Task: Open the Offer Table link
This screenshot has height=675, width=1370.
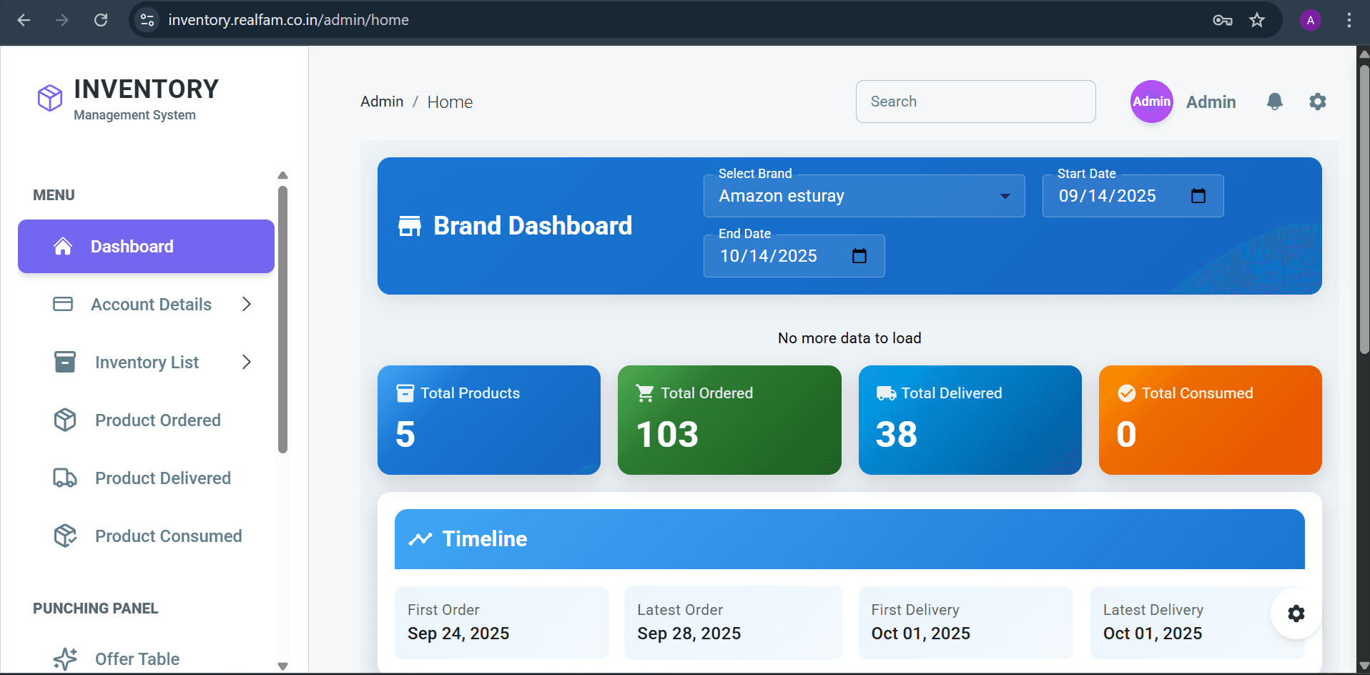Action: tap(137, 659)
